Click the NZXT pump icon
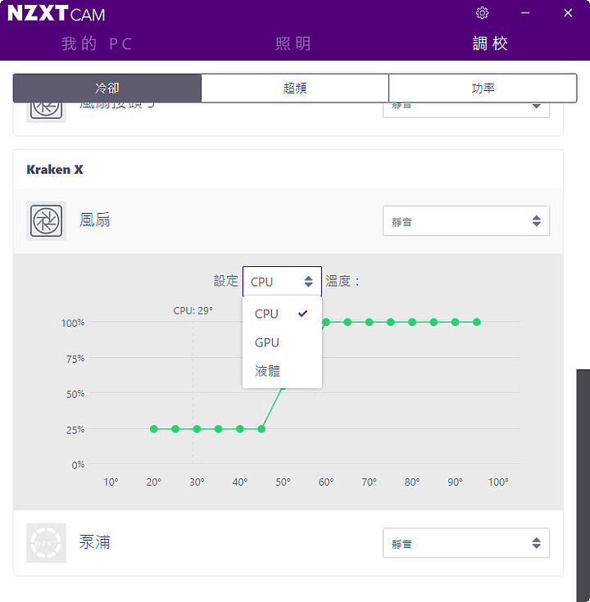590x602 pixels. (x=46, y=543)
